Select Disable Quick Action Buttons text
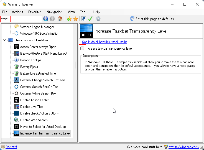The image size is (204, 150). coord(39,113)
